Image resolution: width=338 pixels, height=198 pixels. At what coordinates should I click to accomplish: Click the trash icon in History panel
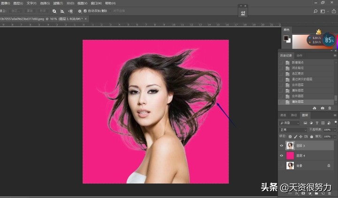click(330, 108)
